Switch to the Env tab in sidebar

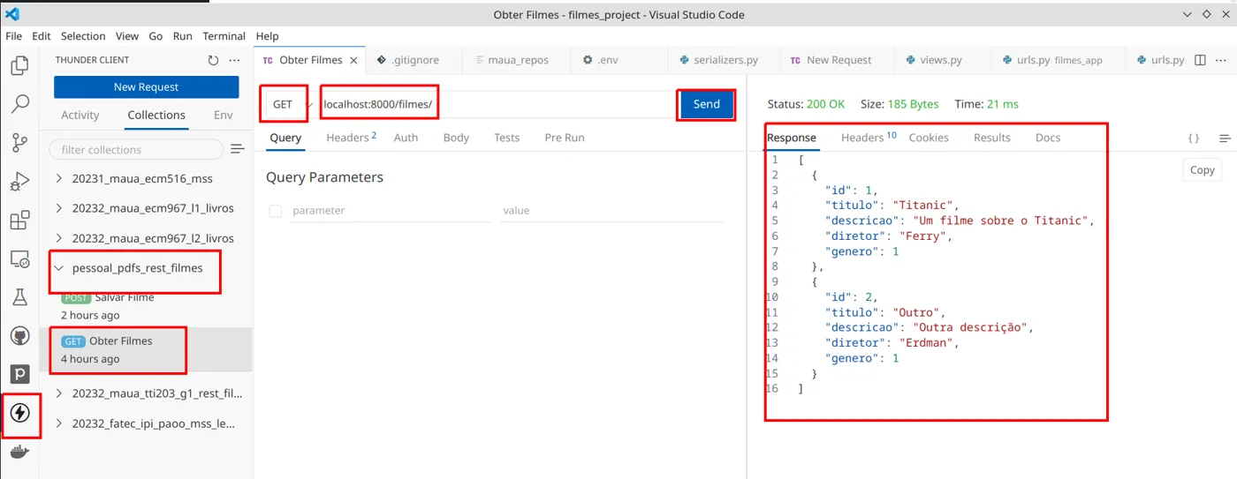click(x=224, y=116)
